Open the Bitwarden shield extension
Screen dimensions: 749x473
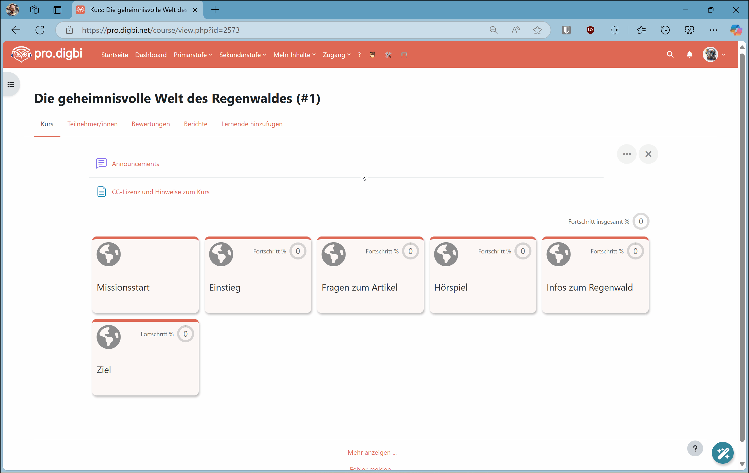pos(566,30)
